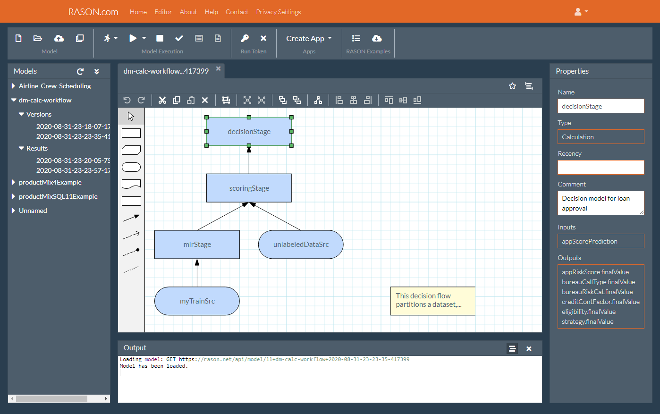Viewport: 660px width, 414px height.
Task: Click the Privacy Settings link
Action: coord(278,12)
